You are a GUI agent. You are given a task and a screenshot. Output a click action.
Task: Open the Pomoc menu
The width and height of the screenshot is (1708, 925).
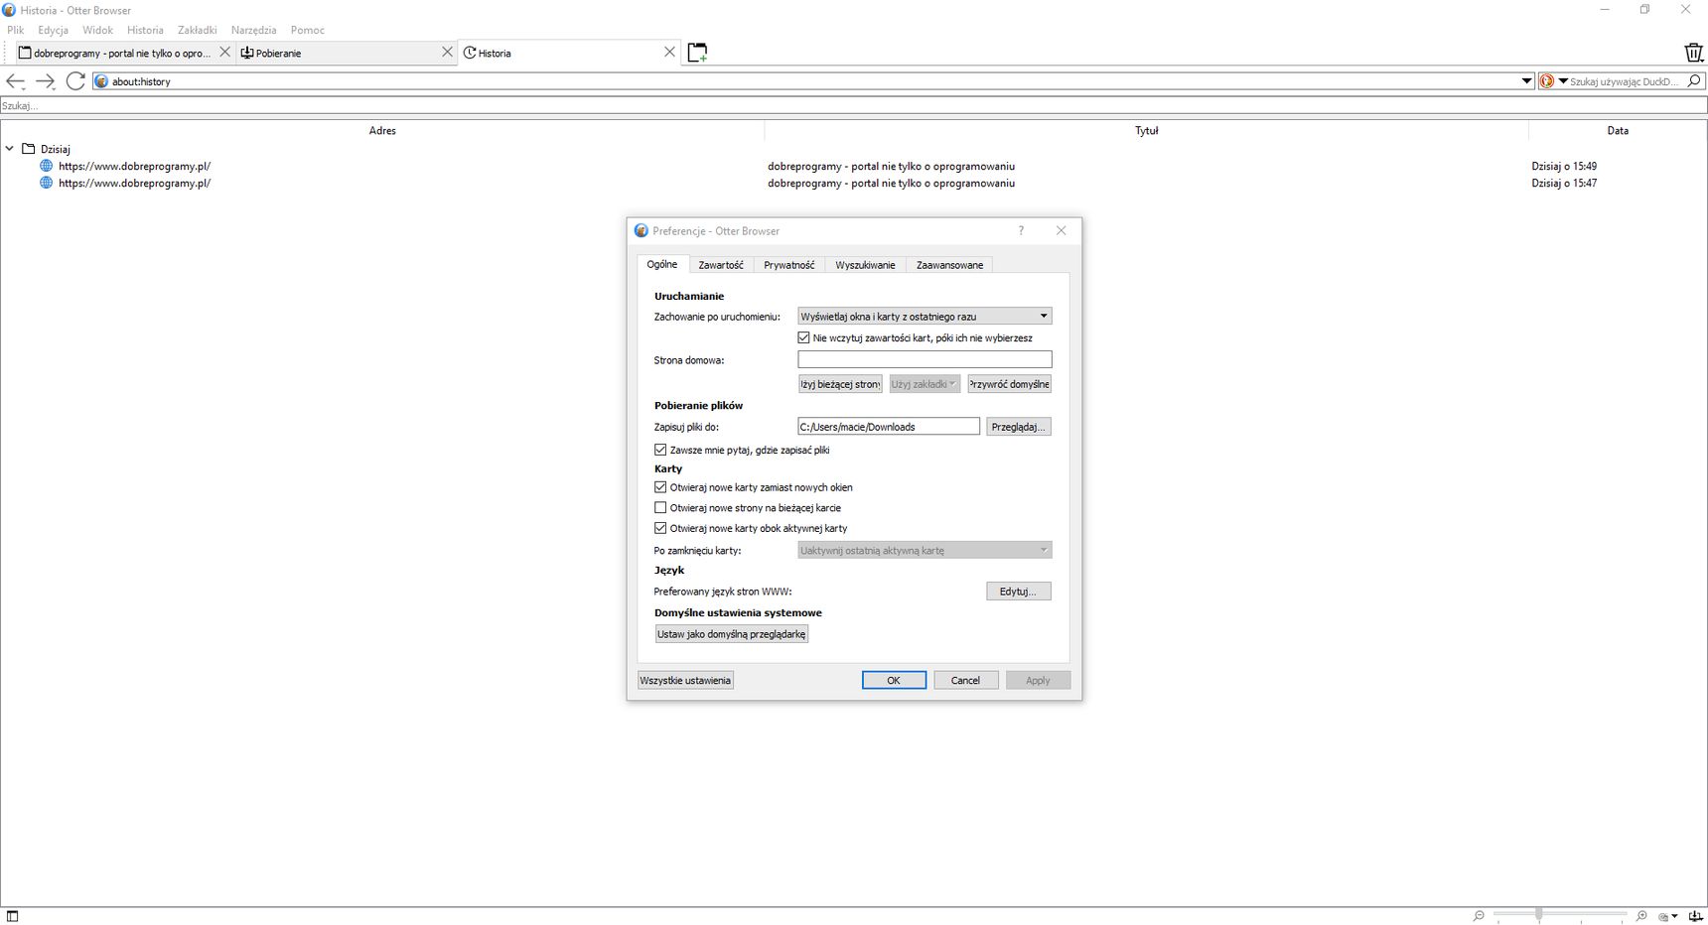[x=308, y=30]
